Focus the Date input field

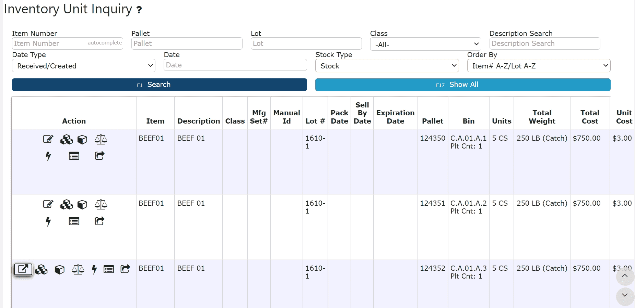[235, 65]
